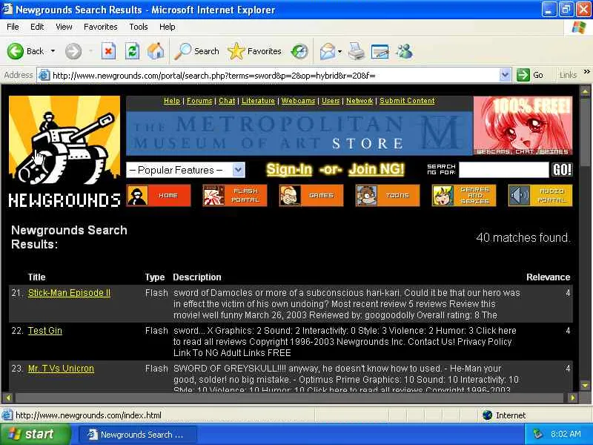
Task: Click the Audio Portal navigation button
Action: pyautogui.click(x=540, y=196)
